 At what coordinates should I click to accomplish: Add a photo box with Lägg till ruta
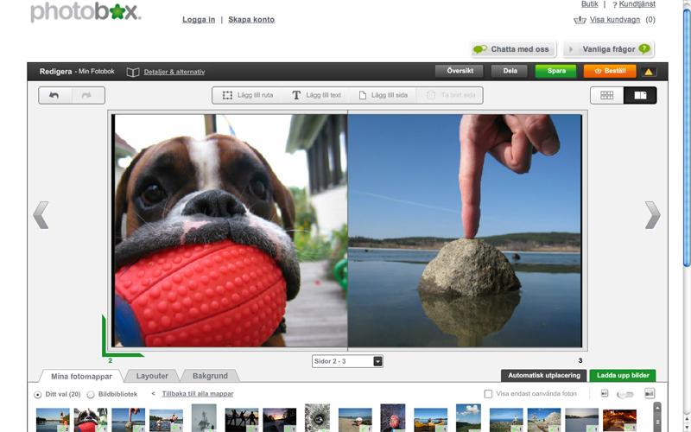coord(248,96)
